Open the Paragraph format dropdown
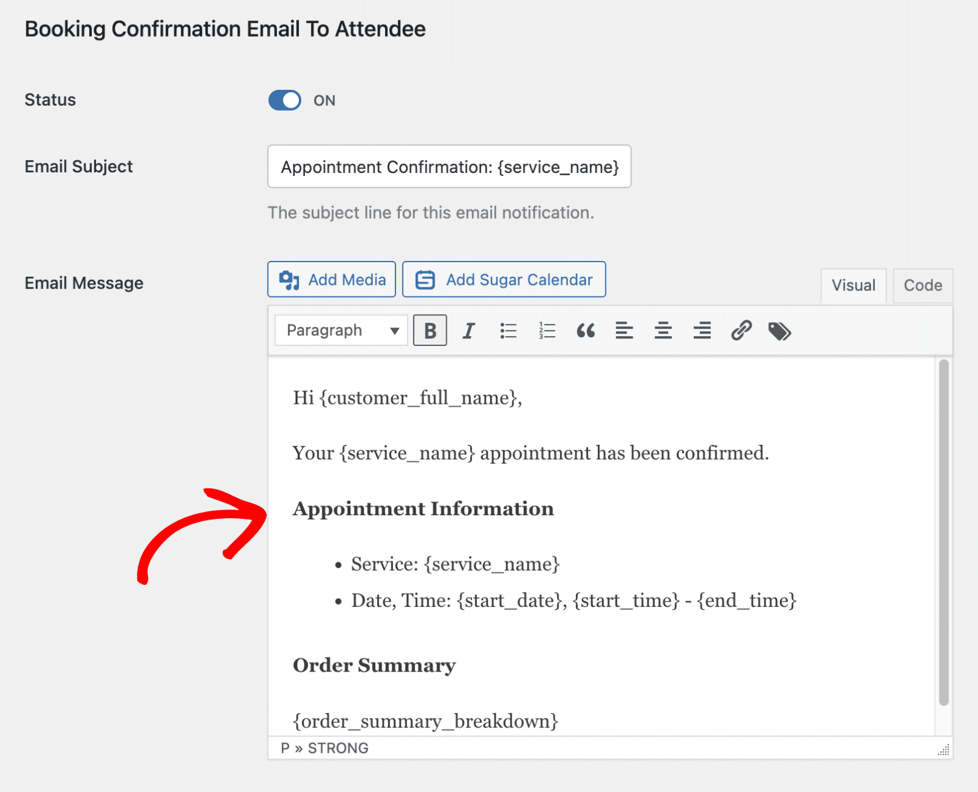The image size is (978, 792). pyautogui.click(x=341, y=331)
